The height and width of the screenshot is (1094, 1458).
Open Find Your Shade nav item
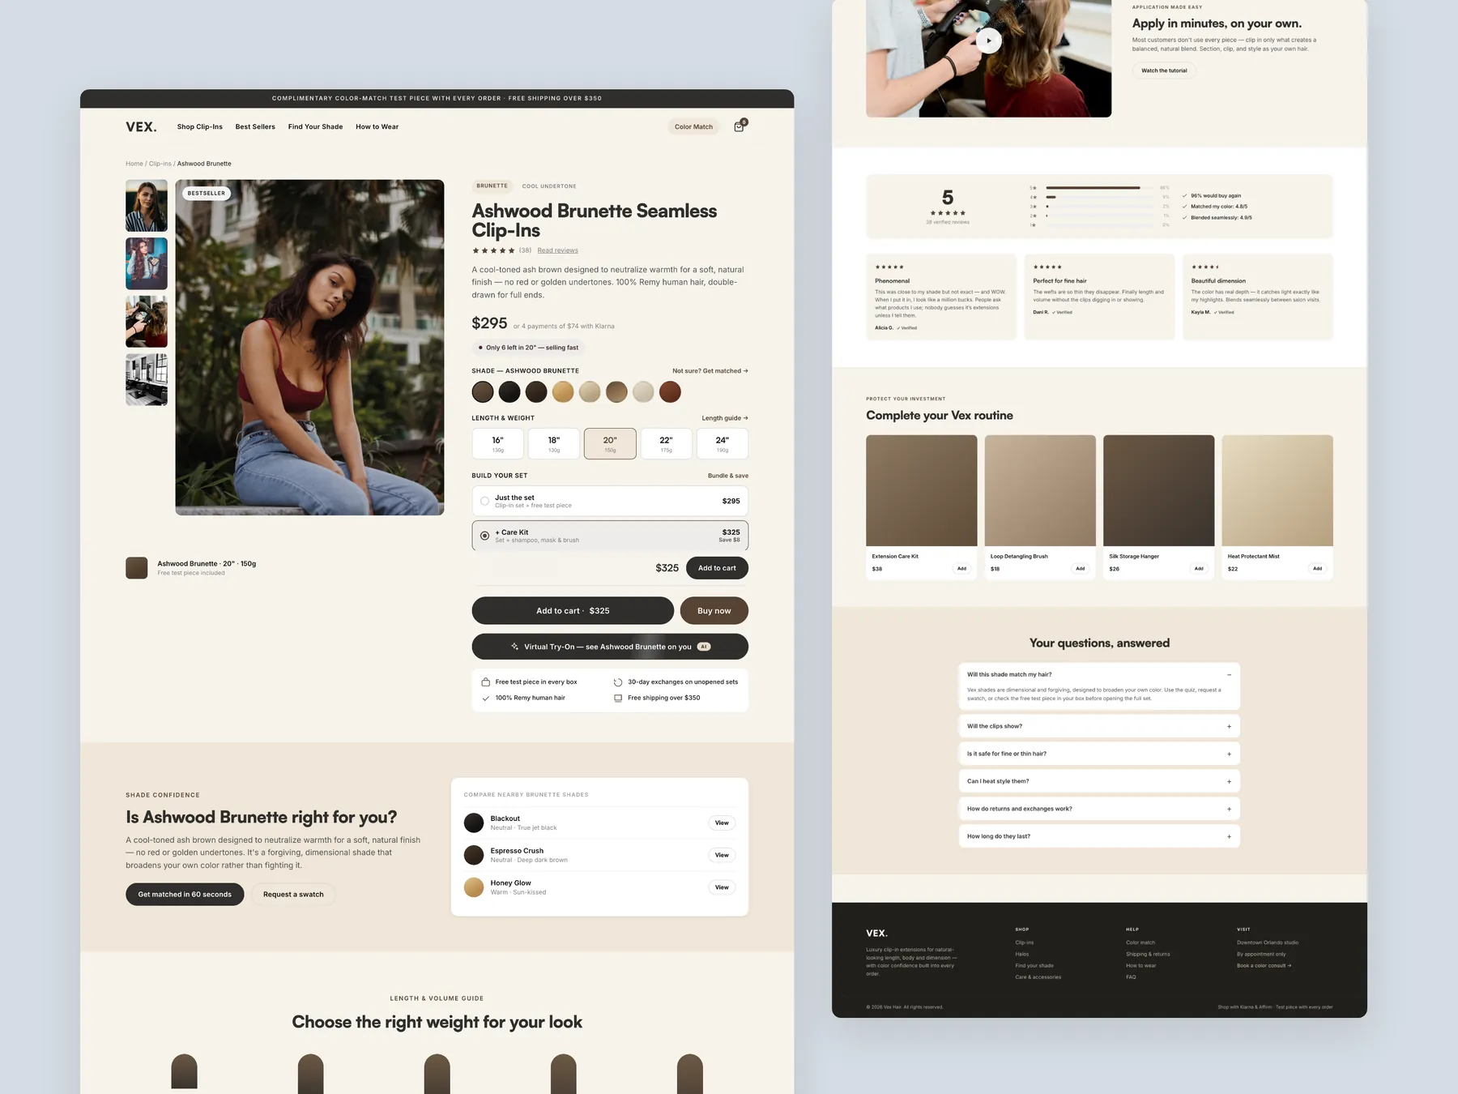pos(315,126)
